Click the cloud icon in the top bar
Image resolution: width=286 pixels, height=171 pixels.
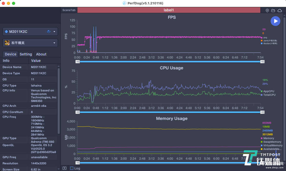point(280,11)
